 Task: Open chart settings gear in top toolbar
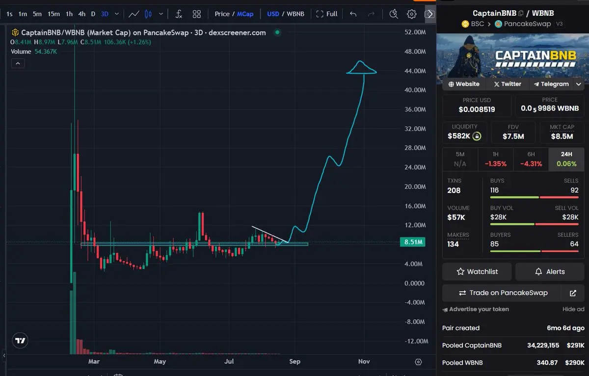pyautogui.click(x=411, y=14)
